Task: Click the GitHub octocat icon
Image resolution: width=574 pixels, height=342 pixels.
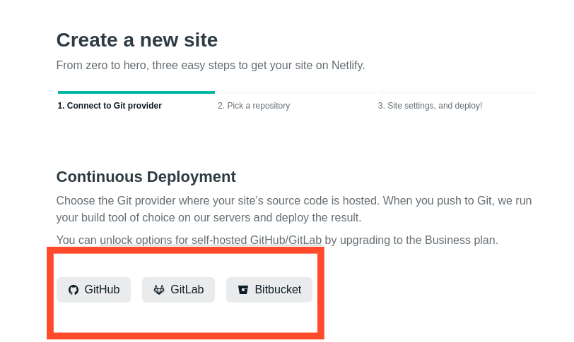Action: pyautogui.click(x=74, y=290)
